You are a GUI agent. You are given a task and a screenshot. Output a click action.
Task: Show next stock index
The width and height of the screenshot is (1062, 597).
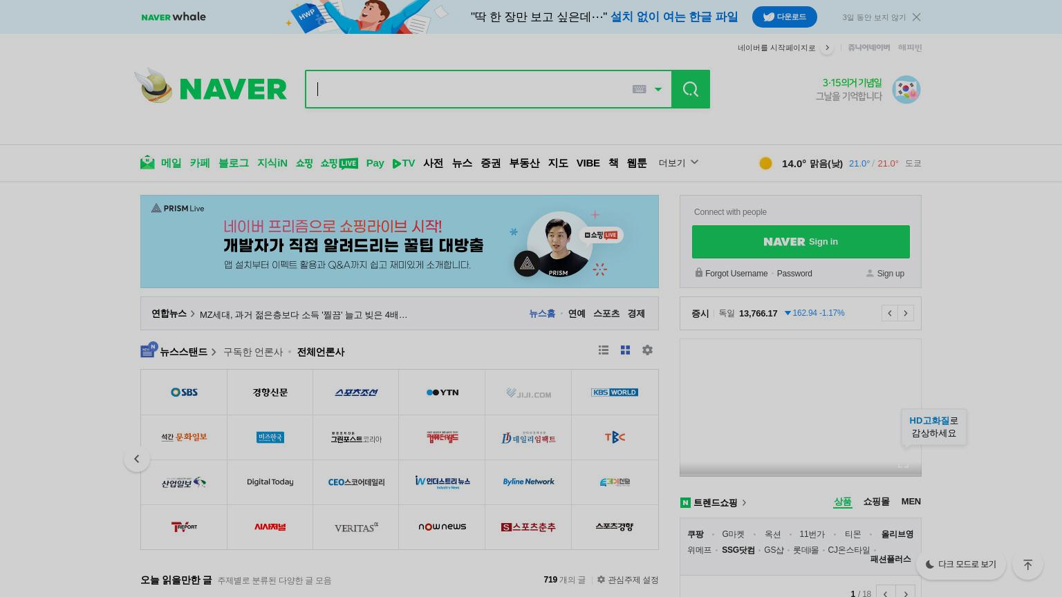coord(905,313)
